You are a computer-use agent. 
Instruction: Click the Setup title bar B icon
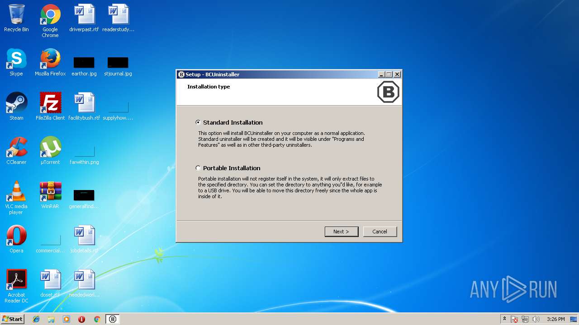181,74
